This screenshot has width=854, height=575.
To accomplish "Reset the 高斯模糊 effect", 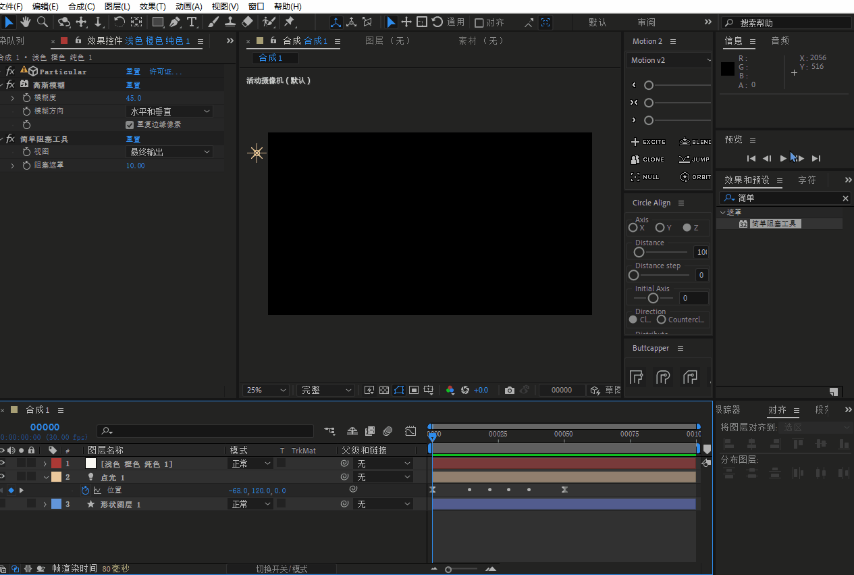I will [133, 85].
